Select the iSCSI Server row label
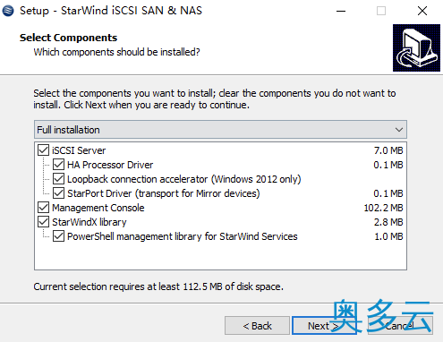This screenshot has height=342, width=443. tap(79, 150)
